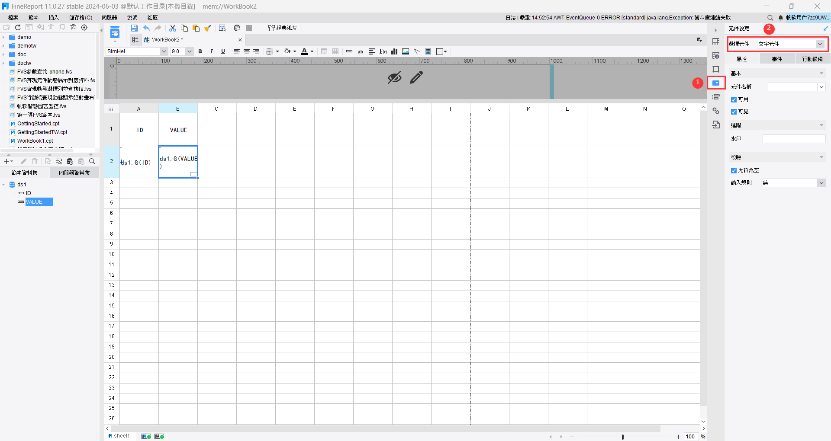This screenshot has height=441, width=831.
Task: Click the 帆软用户 account name
Action: coord(807,18)
